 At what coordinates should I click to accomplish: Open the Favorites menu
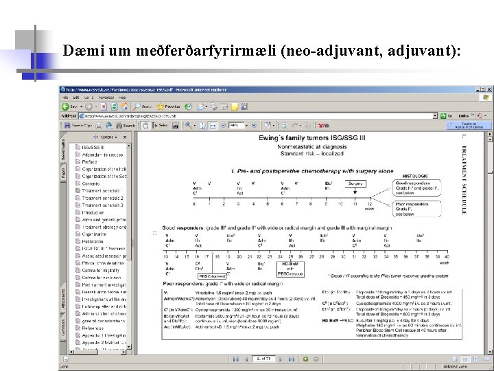(x=106, y=98)
